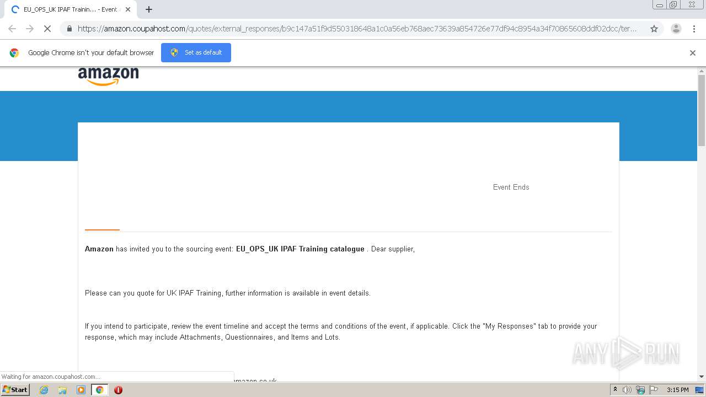The height and width of the screenshot is (397, 706).
Task: Click the network tray icon
Action: pos(640,390)
